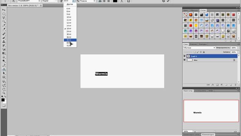Image resolution: width=241 pixels, height=136 pixels.
Task: Toggle lock position icon
Action: pos(201,52)
